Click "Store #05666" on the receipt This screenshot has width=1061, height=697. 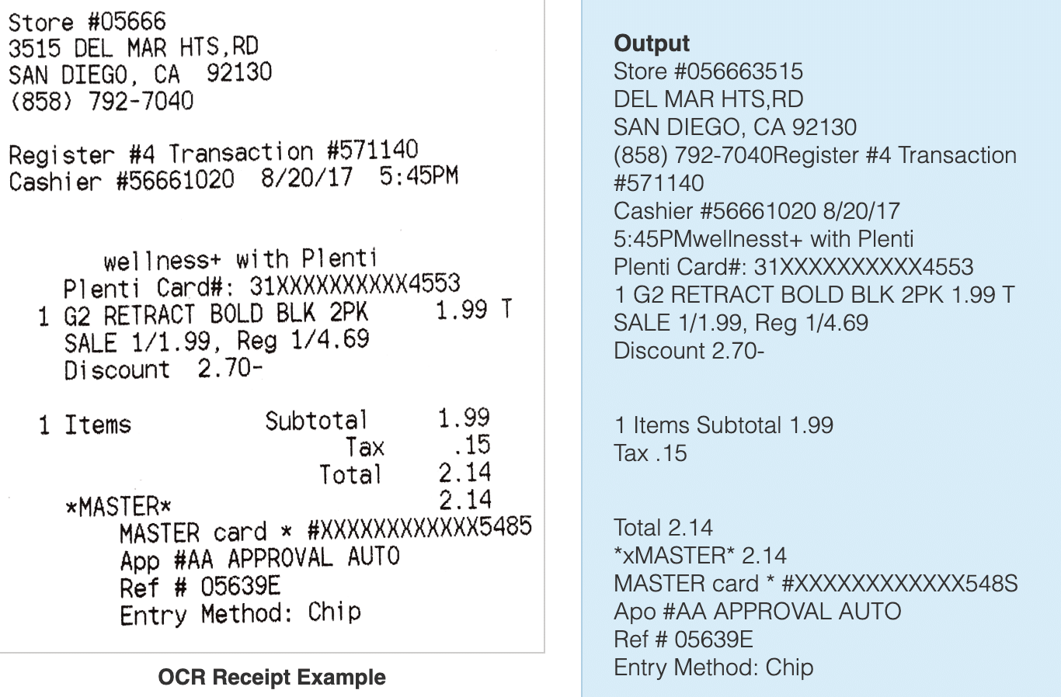(x=87, y=22)
